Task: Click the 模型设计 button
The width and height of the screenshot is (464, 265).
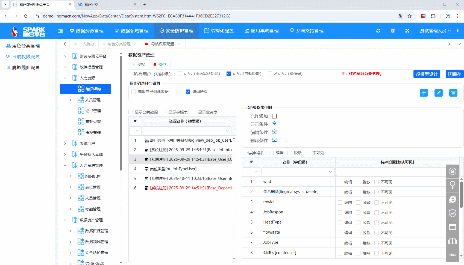Action: pos(427,74)
